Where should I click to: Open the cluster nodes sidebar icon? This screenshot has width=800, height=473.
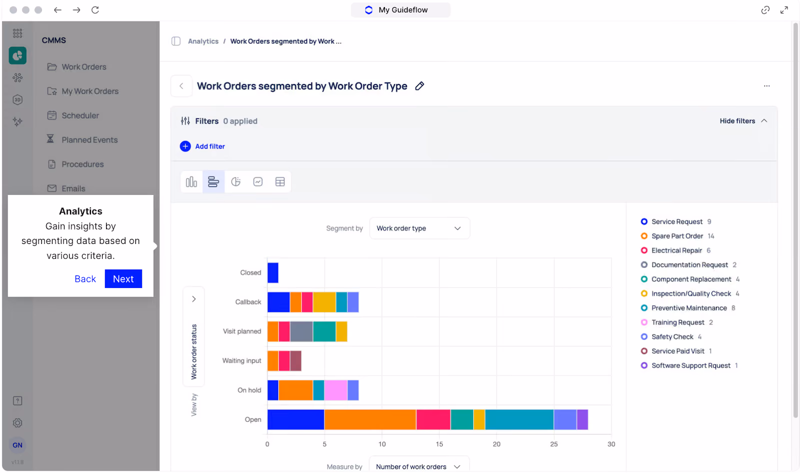(17, 77)
